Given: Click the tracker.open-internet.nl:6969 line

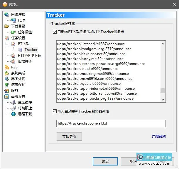Looking at the screenshot, I should 96,89.
